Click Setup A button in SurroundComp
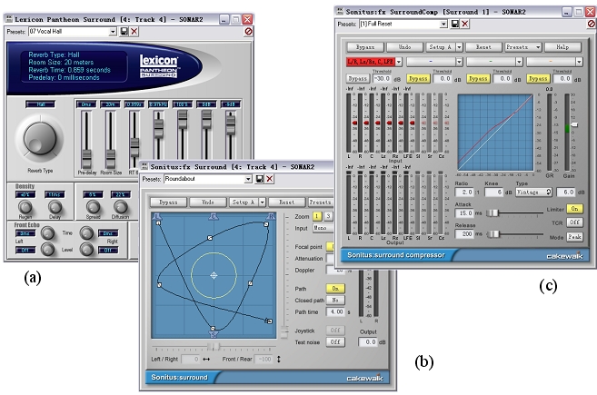This screenshot has height=395, width=597. click(440, 47)
